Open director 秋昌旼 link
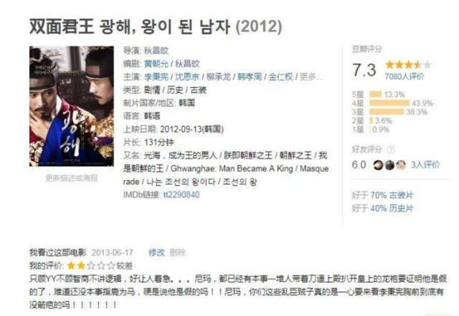Image resolution: width=459 pixels, height=316 pixels. (x=156, y=51)
